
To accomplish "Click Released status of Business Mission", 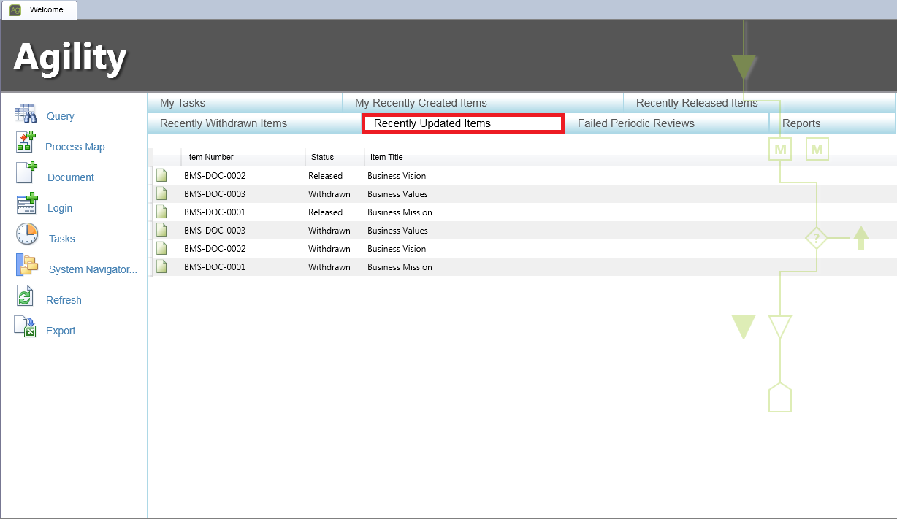I will click(325, 212).
